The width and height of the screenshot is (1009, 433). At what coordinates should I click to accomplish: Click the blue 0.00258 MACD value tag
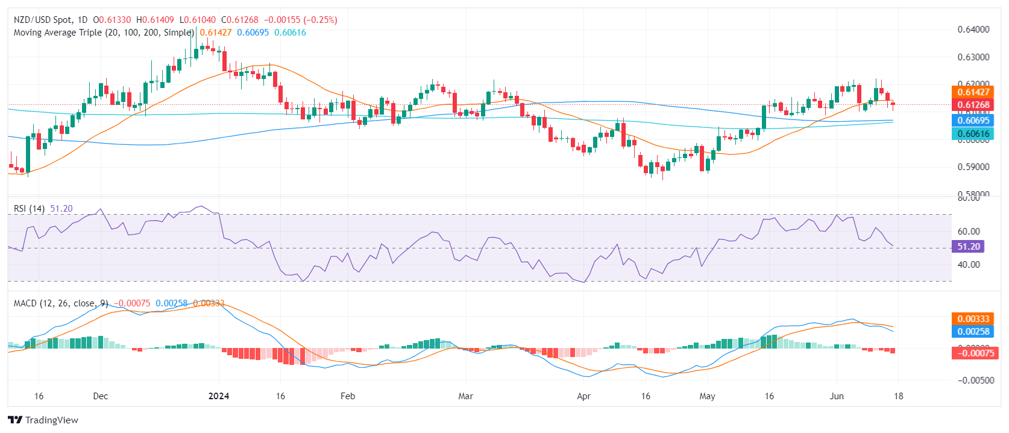pyautogui.click(x=973, y=332)
